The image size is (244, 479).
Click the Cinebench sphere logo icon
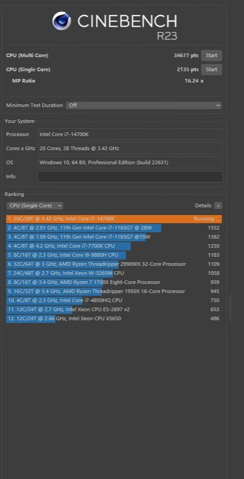click(x=62, y=21)
